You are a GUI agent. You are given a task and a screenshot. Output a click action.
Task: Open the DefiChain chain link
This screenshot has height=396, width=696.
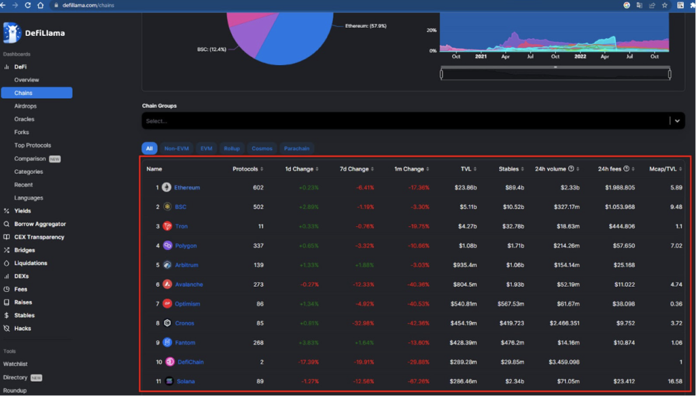pos(190,362)
